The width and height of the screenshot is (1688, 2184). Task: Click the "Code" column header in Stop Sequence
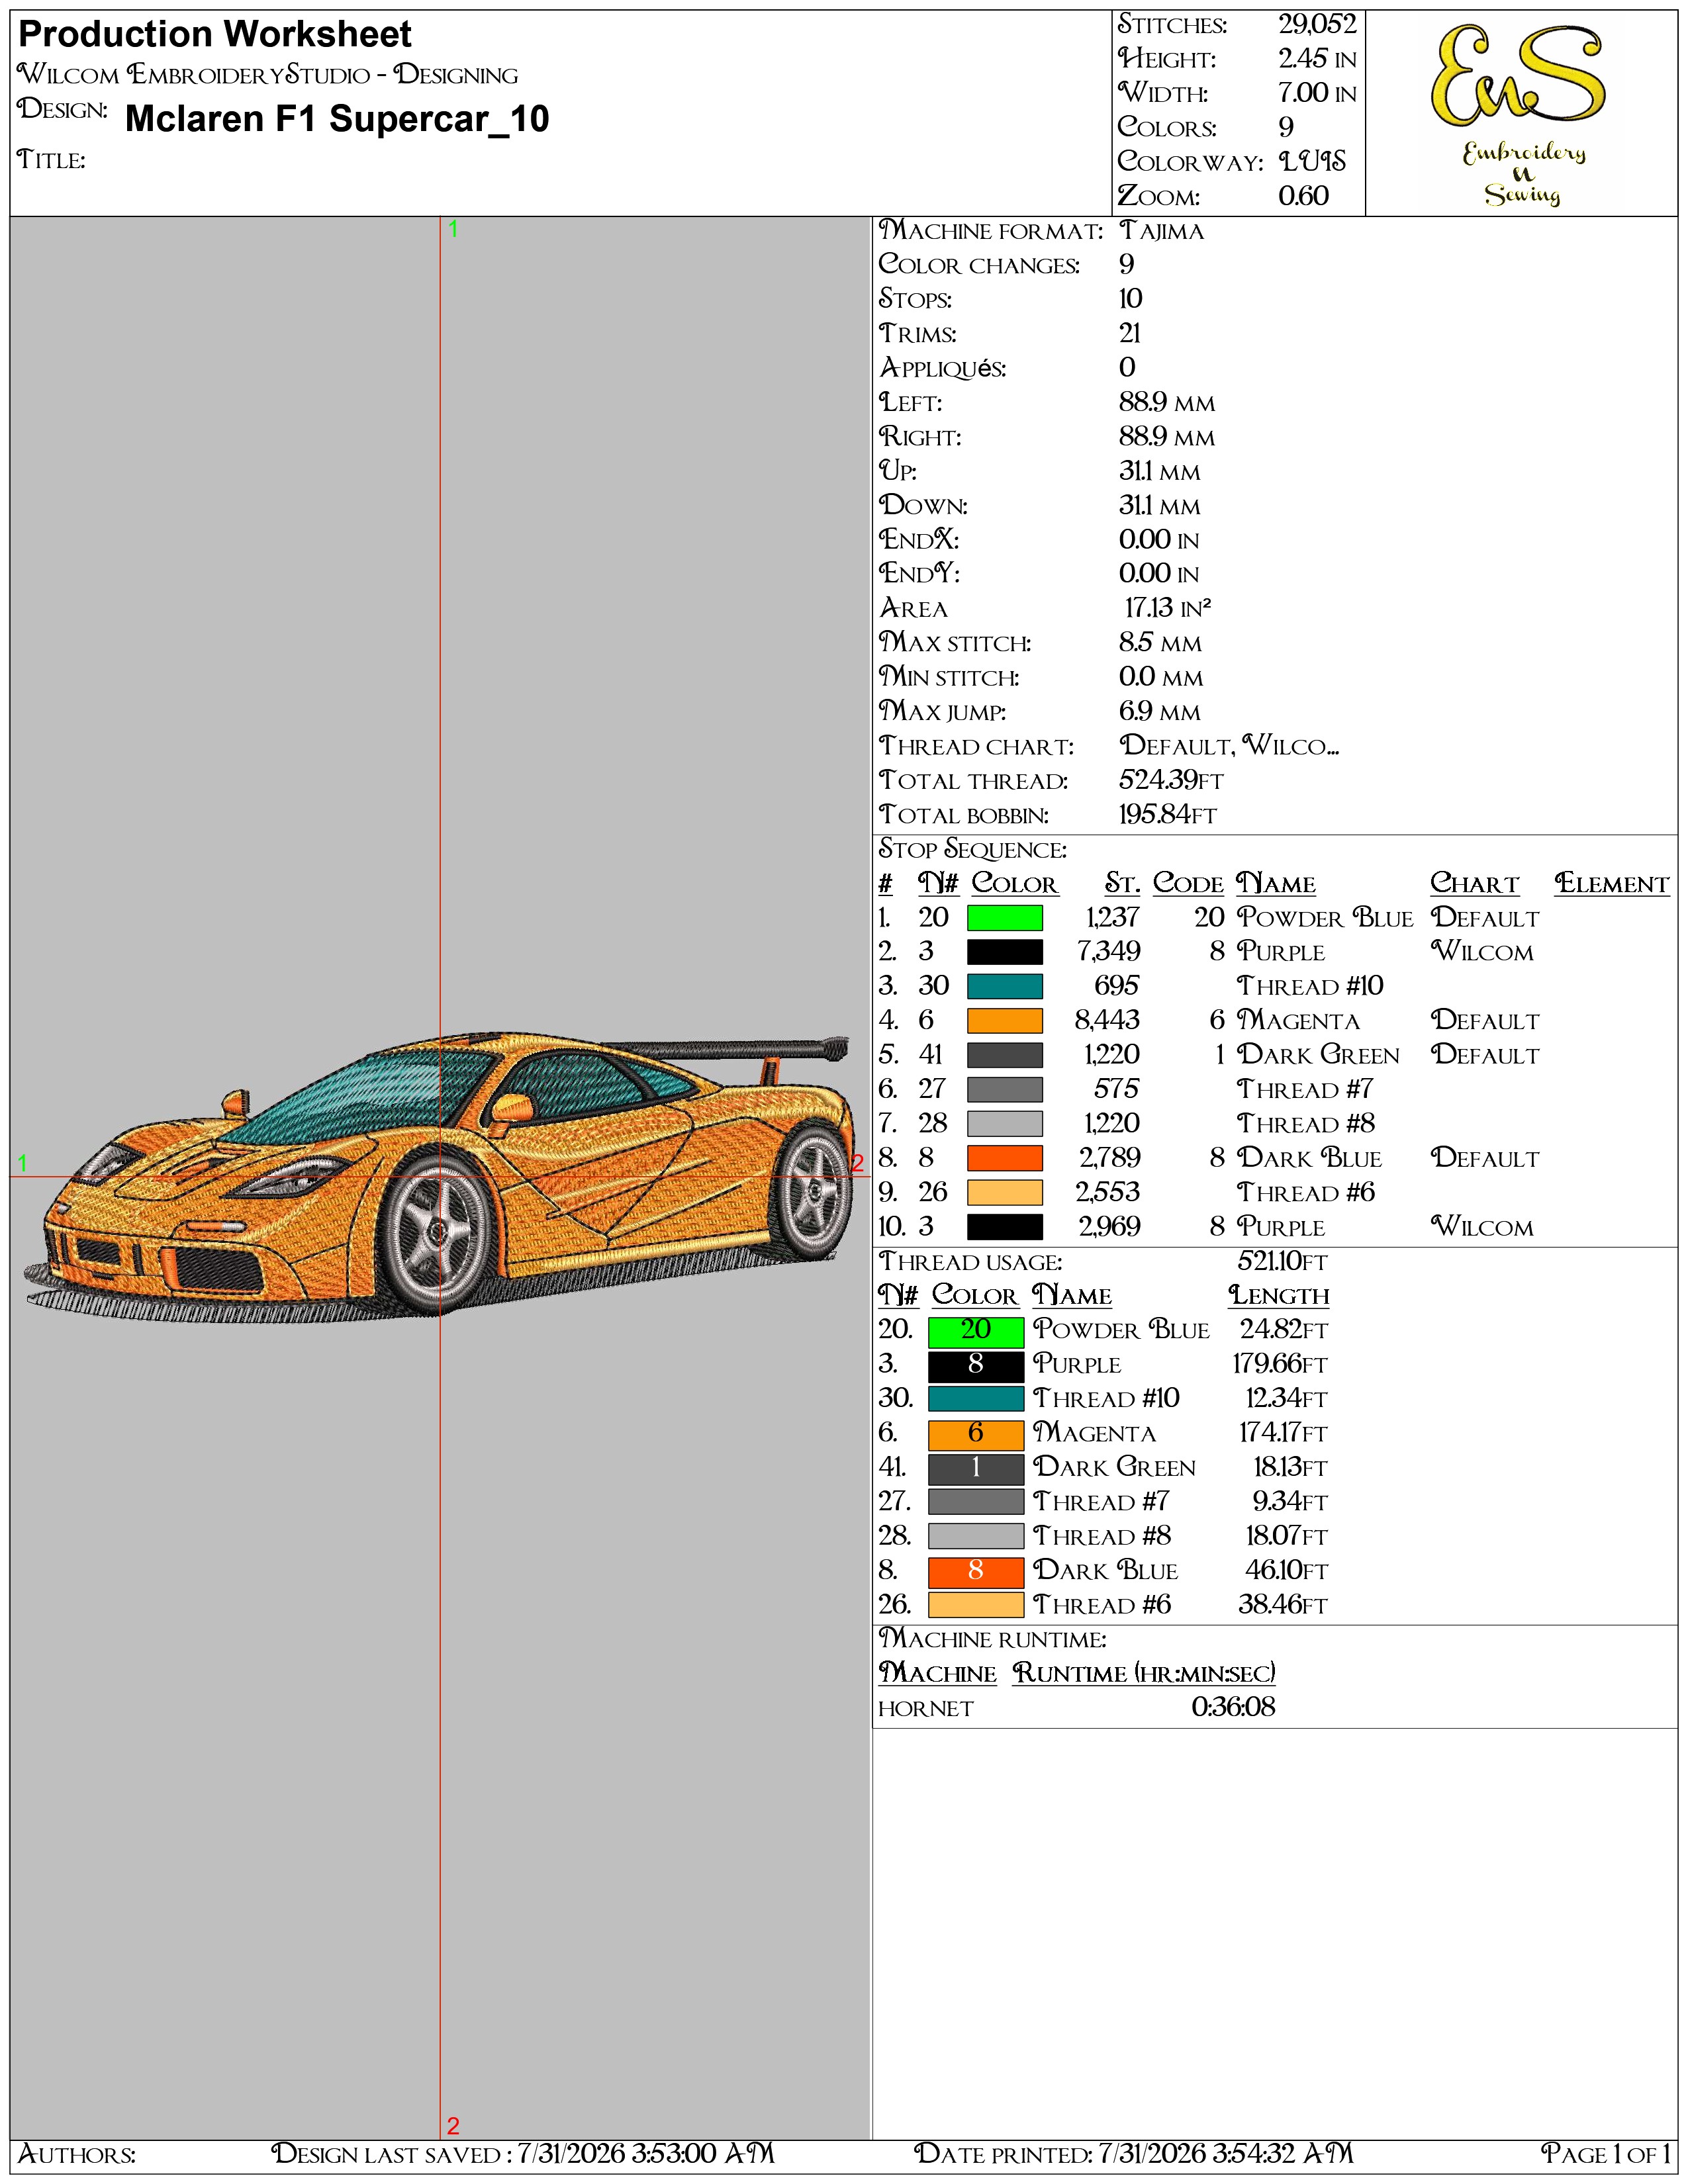[1188, 883]
